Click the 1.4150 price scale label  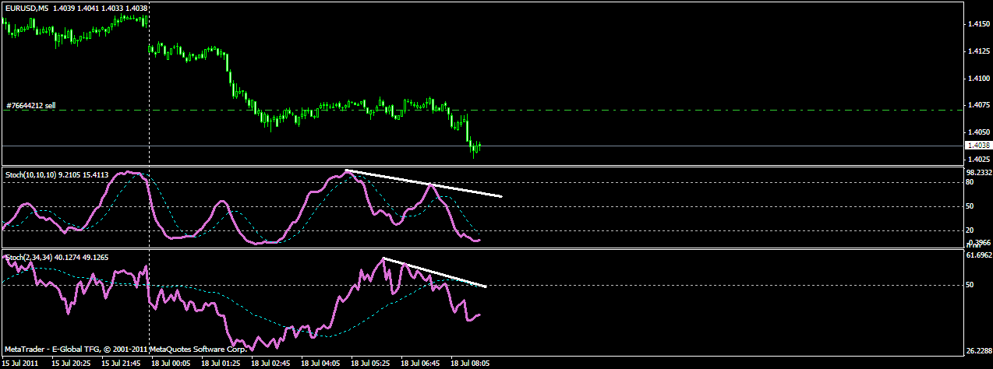[x=978, y=25]
